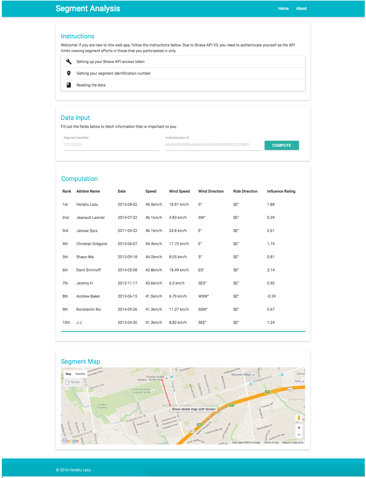Click the location pin icon beside segment identification

coord(69,73)
